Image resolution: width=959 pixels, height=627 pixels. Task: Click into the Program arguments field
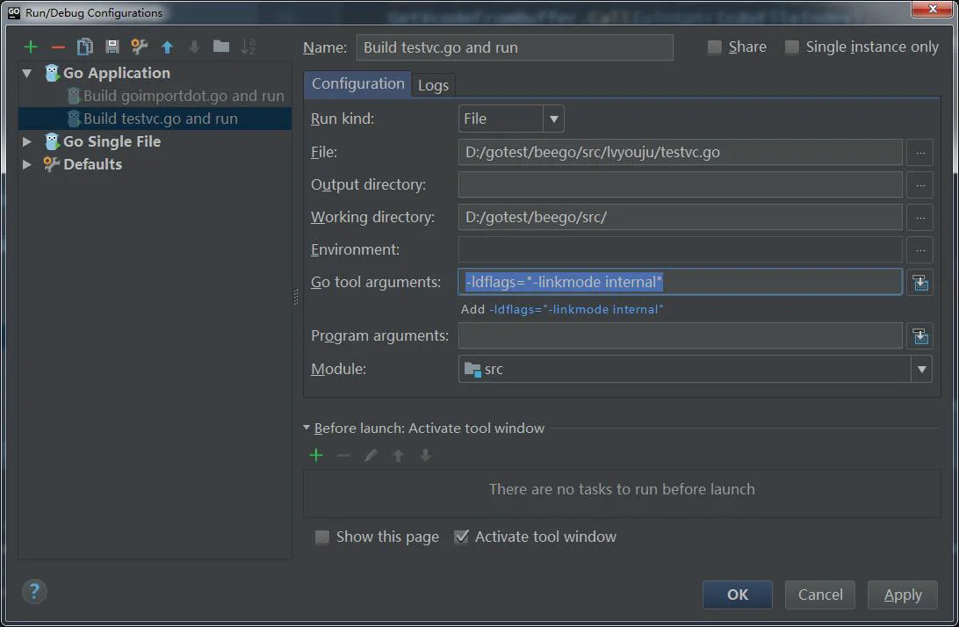click(x=680, y=335)
